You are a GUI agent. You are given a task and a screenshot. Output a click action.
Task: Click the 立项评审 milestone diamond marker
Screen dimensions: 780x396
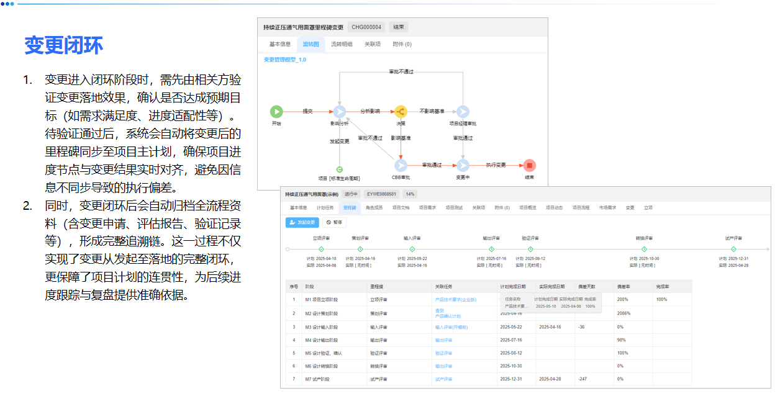320,248
